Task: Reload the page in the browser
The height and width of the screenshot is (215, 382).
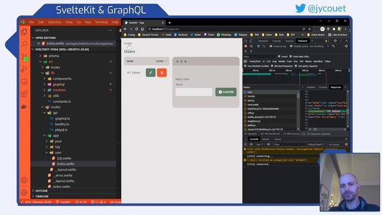Action: tap(137, 29)
